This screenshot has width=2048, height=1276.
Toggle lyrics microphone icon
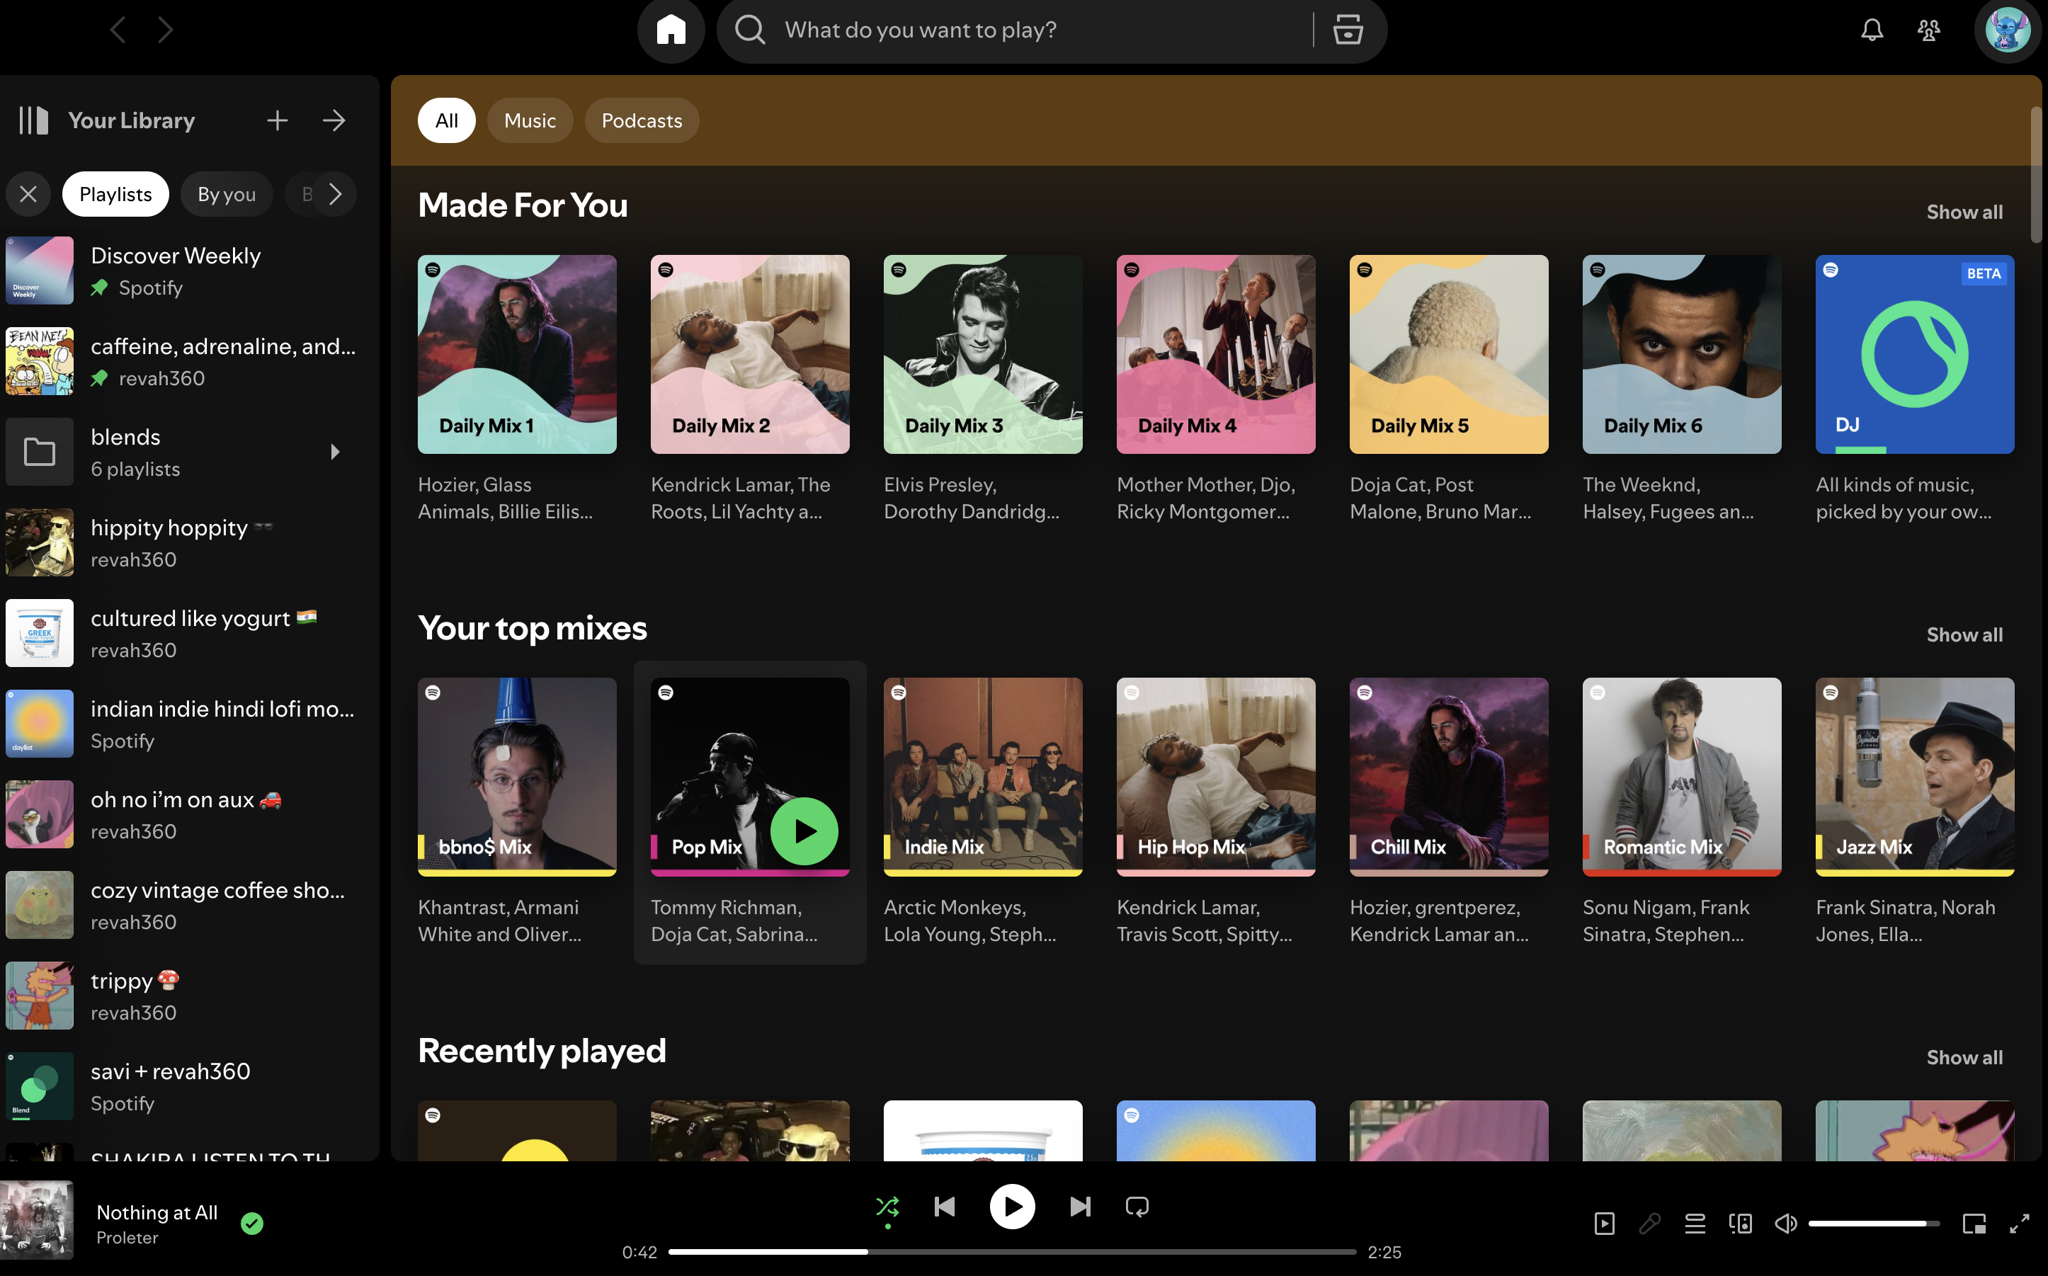1650,1224
